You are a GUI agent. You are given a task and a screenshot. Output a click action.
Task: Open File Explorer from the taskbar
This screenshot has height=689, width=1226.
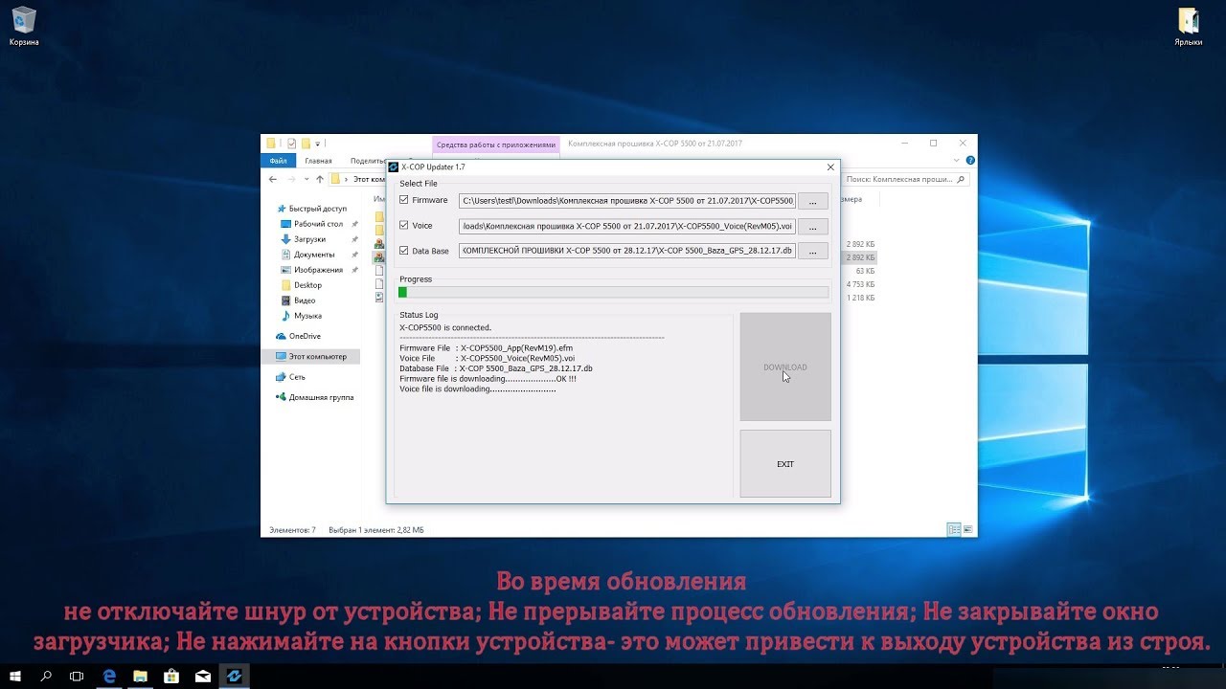click(x=141, y=676)
